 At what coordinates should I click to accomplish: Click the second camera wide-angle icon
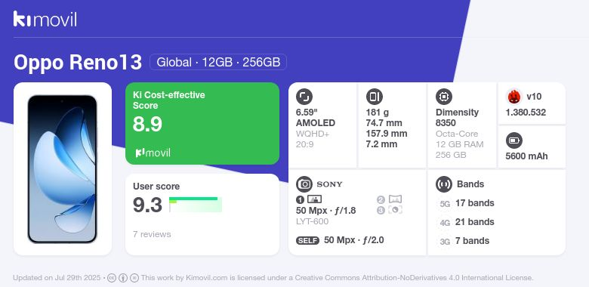[395, 199]
